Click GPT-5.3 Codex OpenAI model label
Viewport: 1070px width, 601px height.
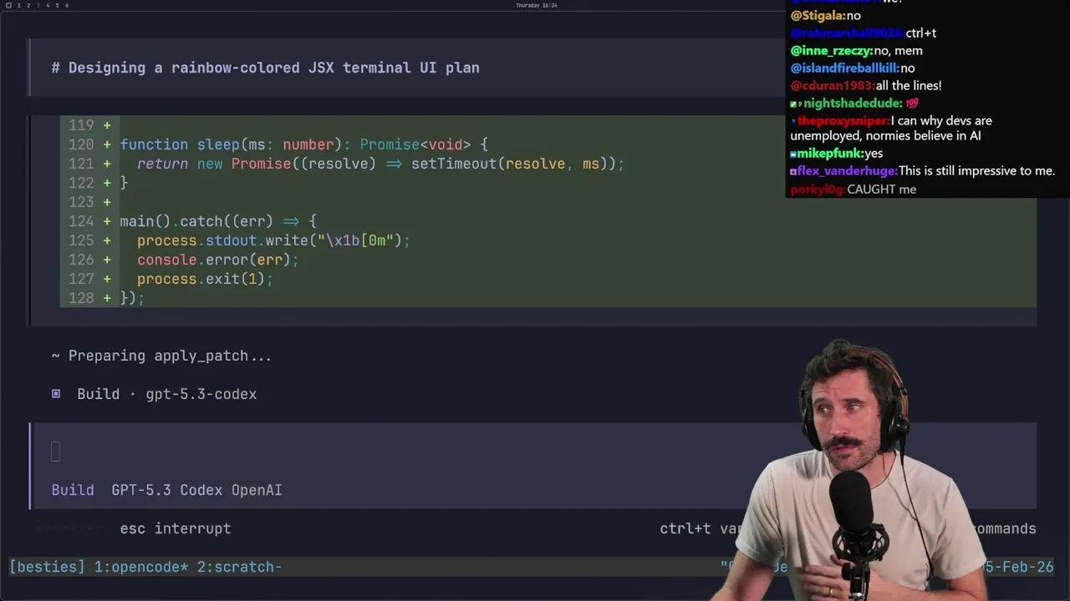[196, 490]
